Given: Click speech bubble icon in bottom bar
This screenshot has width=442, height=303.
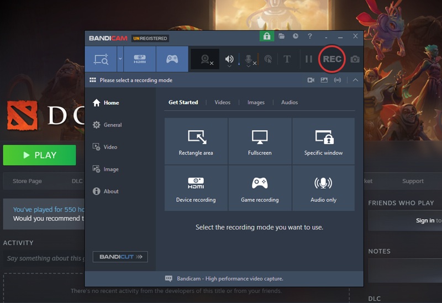Looking at the screenshot, I should pyautogui.click(x=169, y=279).
